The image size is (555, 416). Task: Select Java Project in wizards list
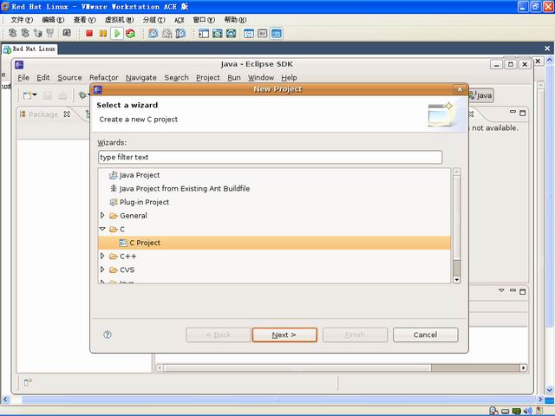click(x=140, y=175)
